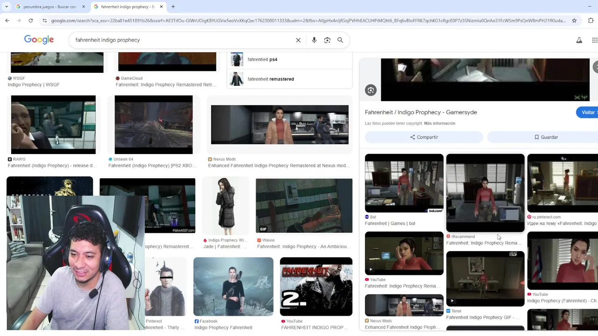Switch to the penumbra juegos tab
The image size is (598, 336).
pyautogui.click(x=50, y=7)
